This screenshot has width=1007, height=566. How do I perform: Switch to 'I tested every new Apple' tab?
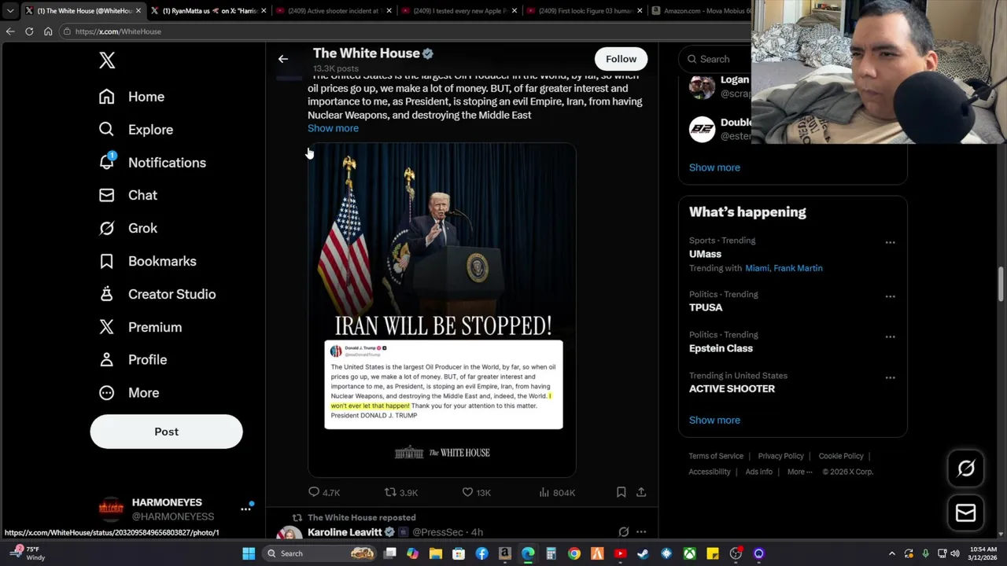tap(458, 11)
